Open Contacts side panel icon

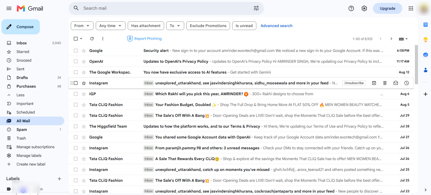pos(426,70)
